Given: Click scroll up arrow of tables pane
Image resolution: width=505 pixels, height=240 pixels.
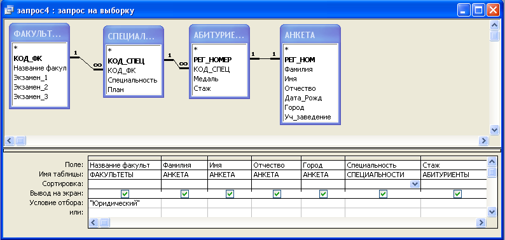Looking at the screenshot, I should tap(494, 25).
